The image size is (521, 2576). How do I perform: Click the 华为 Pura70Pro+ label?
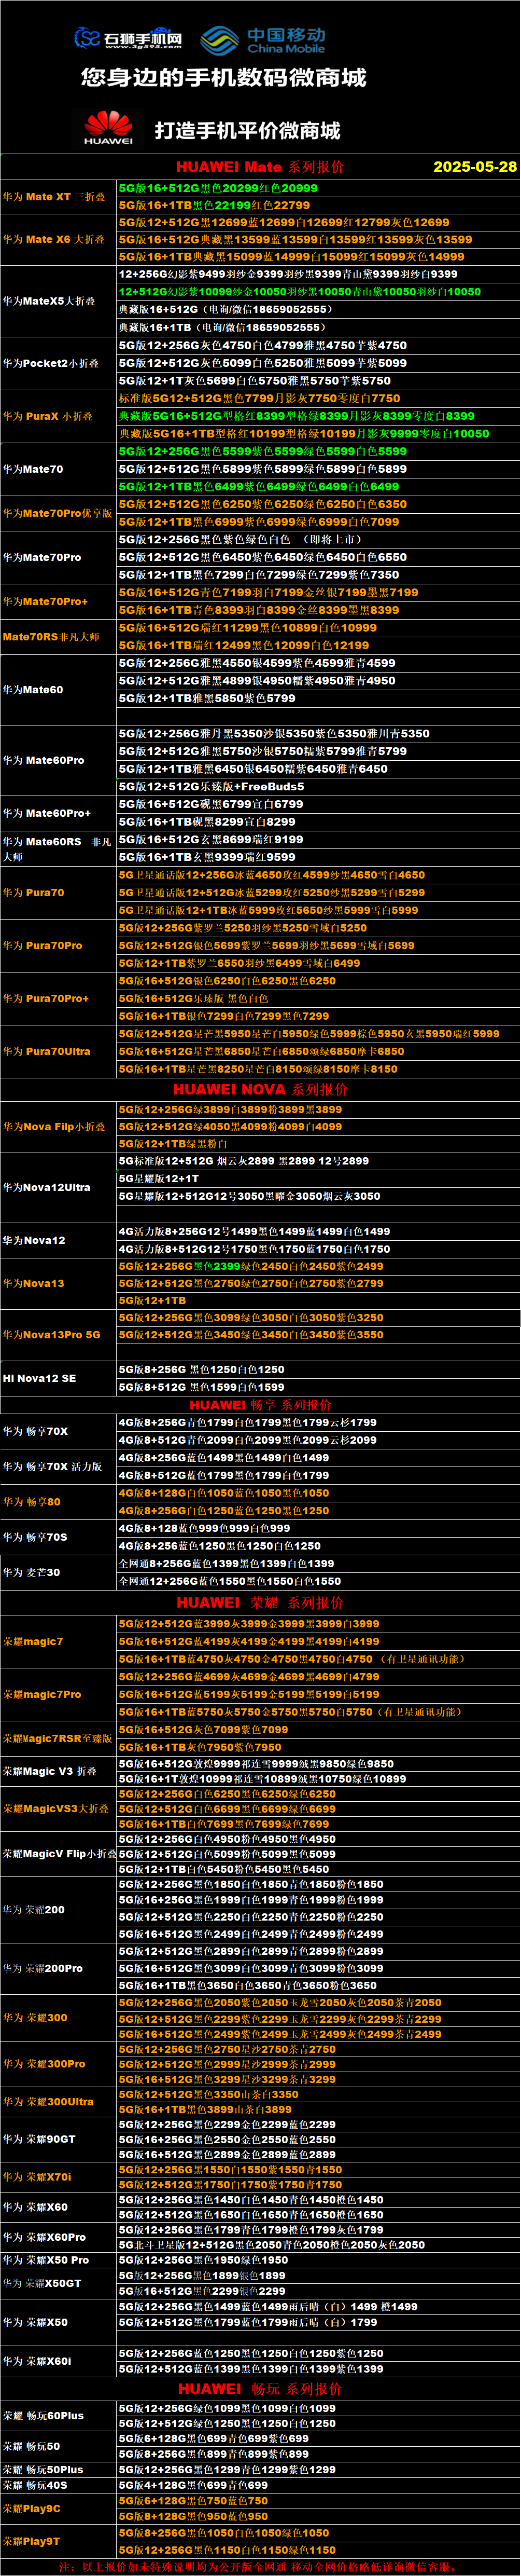pos(45,998)
